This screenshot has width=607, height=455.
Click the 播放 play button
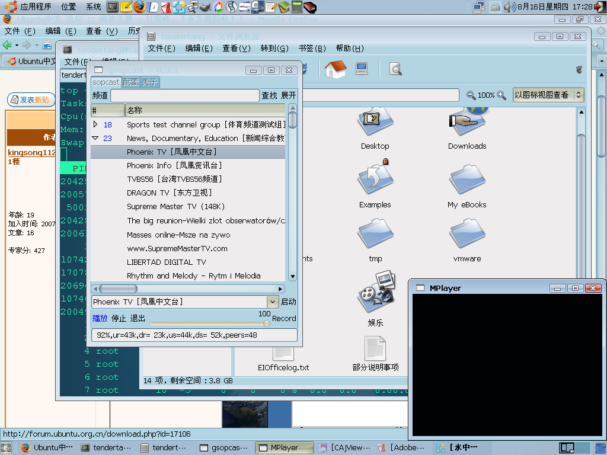100,318
